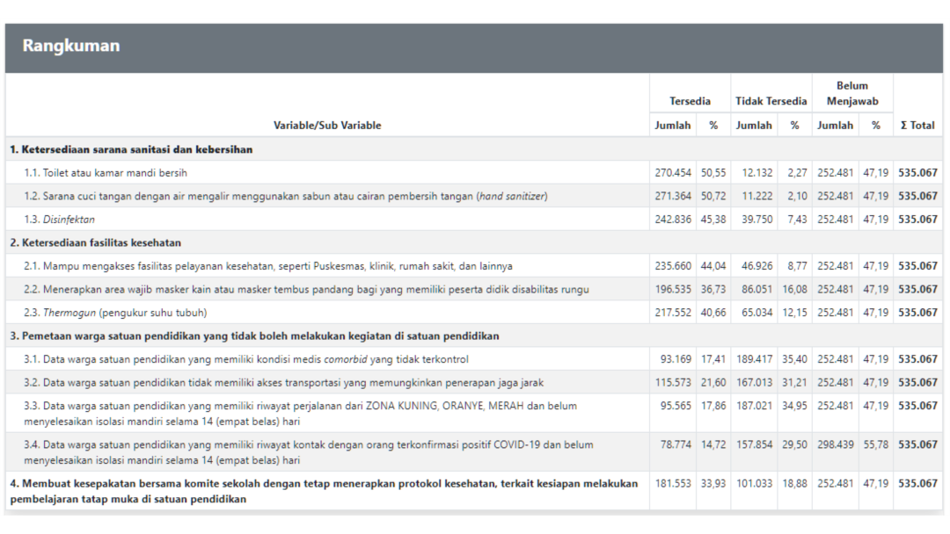Click Tidak Tersedia percentage 35,40
The height and width of the screenshot is (534, 950).
tap(795, 359)
